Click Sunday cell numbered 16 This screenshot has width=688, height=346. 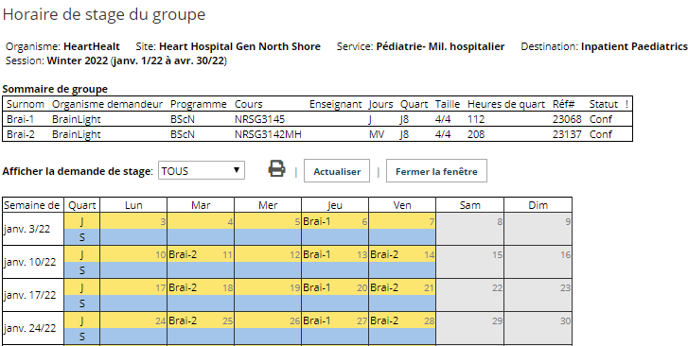click(x=538, y=262)
